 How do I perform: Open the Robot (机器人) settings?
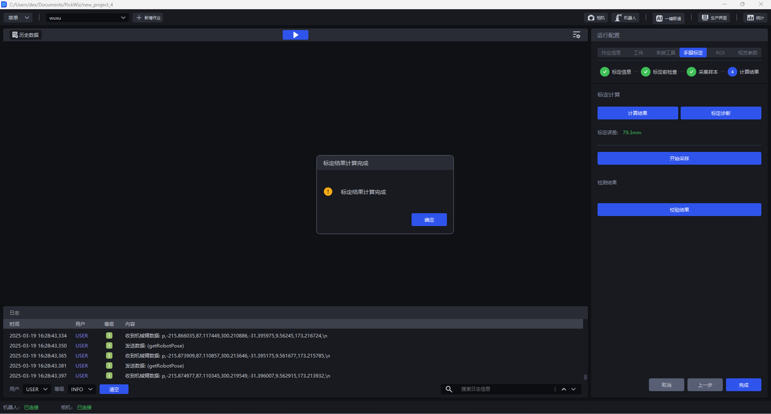coord(625,18)
